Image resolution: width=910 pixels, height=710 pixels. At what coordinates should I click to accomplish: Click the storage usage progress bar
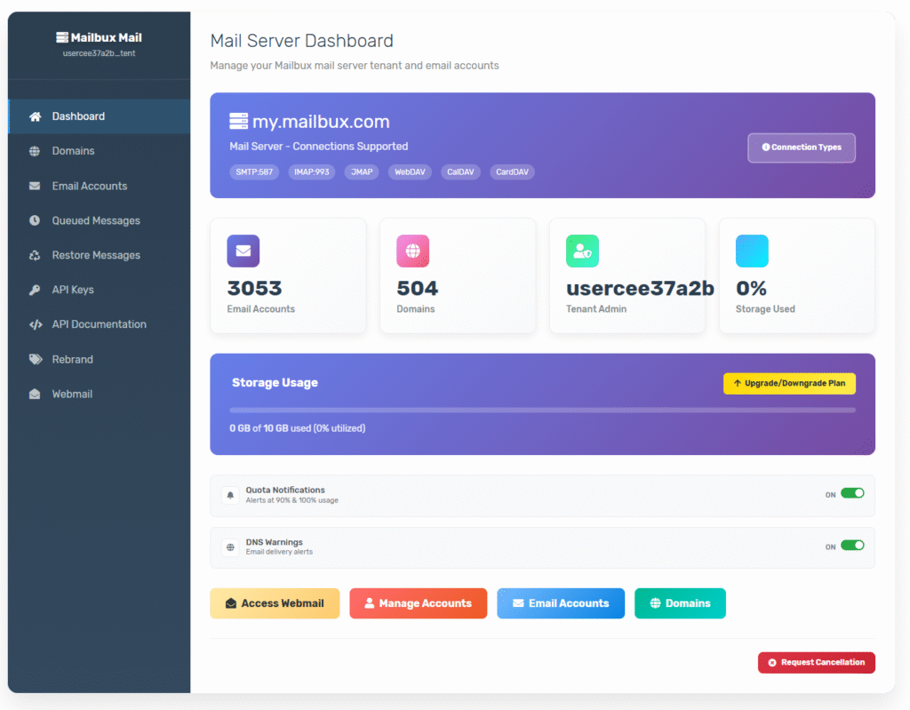(x=542, y=410)
